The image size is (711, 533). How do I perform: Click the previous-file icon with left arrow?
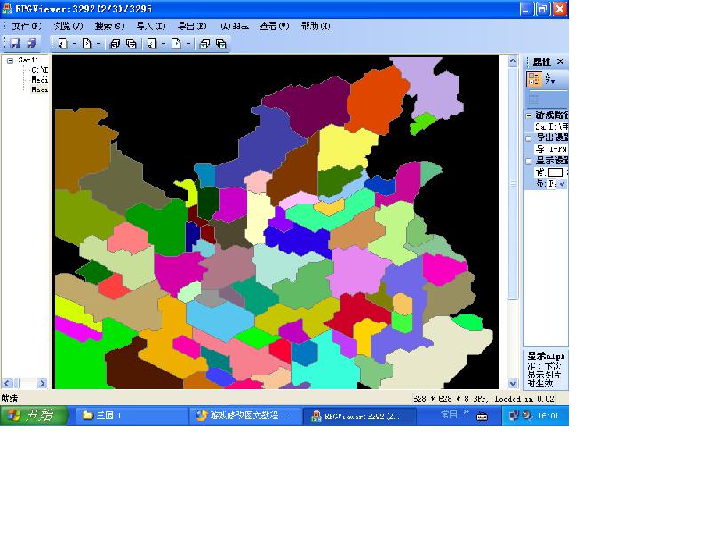(x=62, y=44)
